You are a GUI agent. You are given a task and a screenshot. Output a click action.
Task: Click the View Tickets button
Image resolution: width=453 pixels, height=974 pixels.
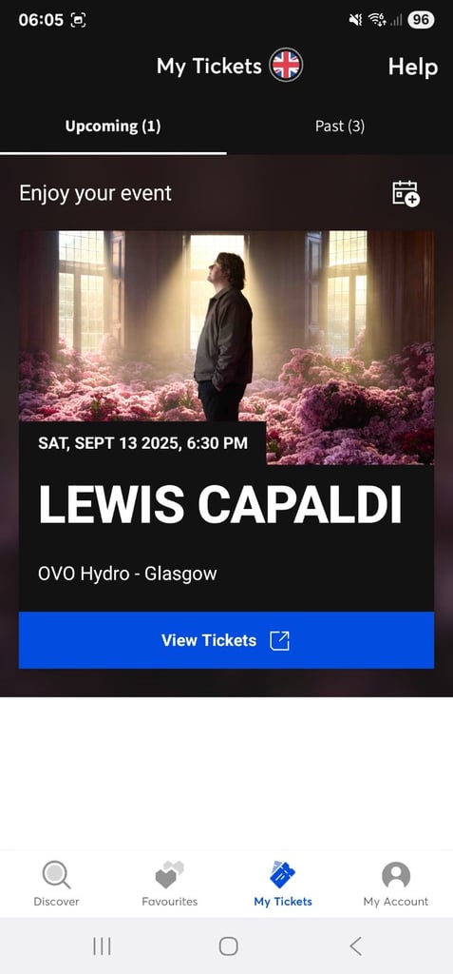[226, 640]
